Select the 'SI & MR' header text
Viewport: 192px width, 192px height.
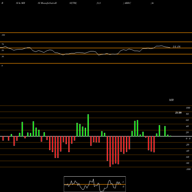[x=20, y=3]
